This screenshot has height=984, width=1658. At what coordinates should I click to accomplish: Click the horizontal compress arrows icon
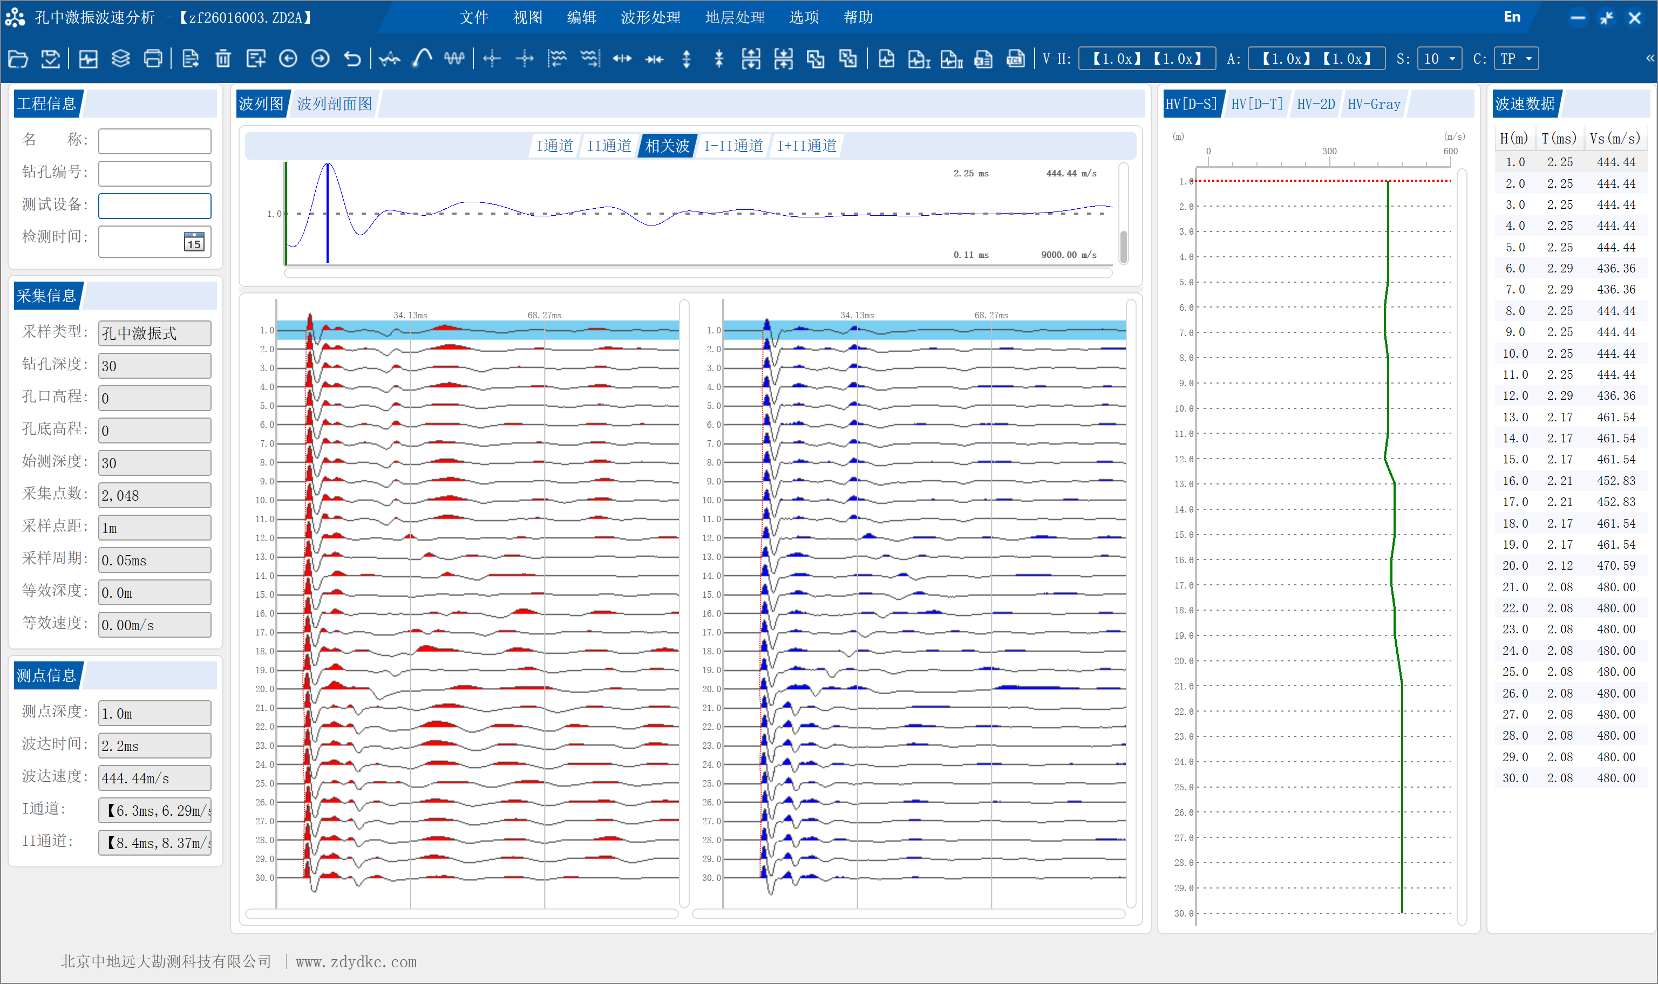[x=655, y=59]
